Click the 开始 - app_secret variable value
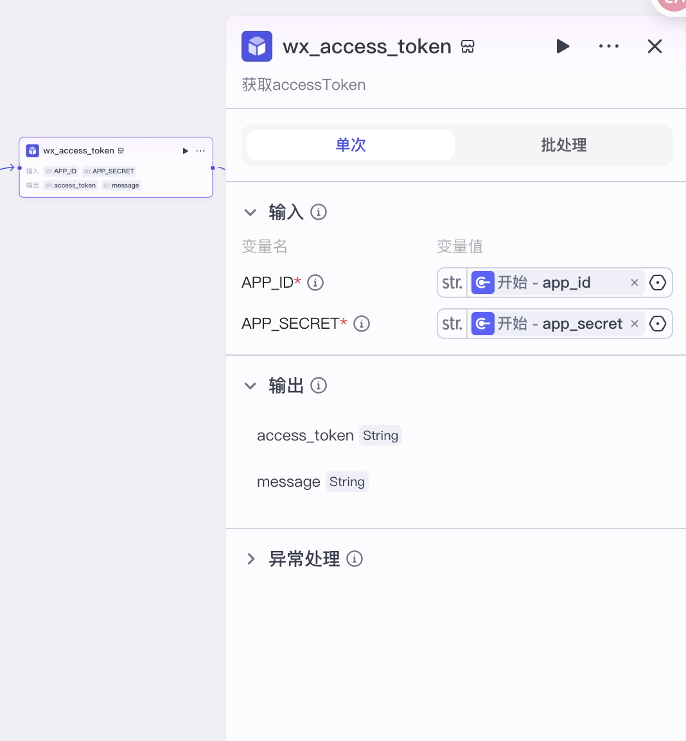686x741 pixels. coord(559,324)
